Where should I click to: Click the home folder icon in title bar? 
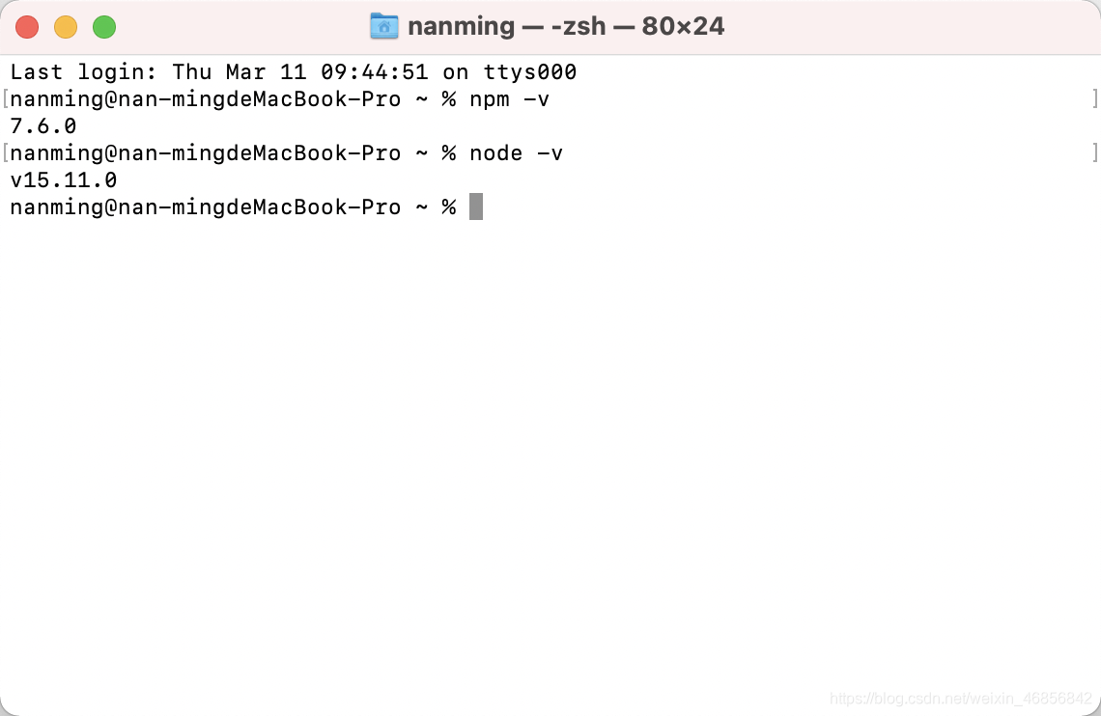tap(384, 27)
